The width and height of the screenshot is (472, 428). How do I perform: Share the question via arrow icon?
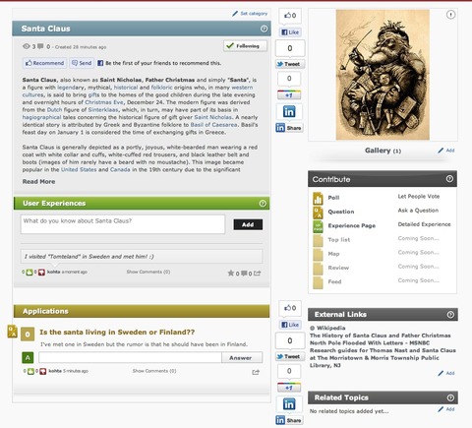click(256, 372)
